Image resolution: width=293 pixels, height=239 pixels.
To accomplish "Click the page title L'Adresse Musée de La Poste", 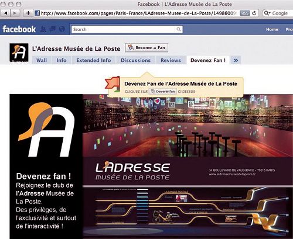I will click(x=76, y=49).
